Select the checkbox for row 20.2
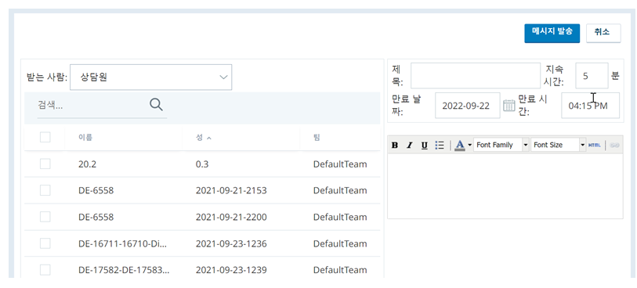The image size is (637, 288). (x=45, y=164)
